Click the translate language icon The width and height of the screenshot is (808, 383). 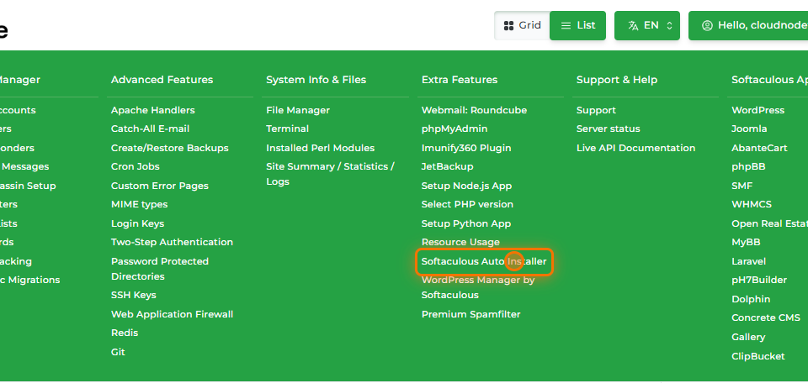tap(633, 25)
